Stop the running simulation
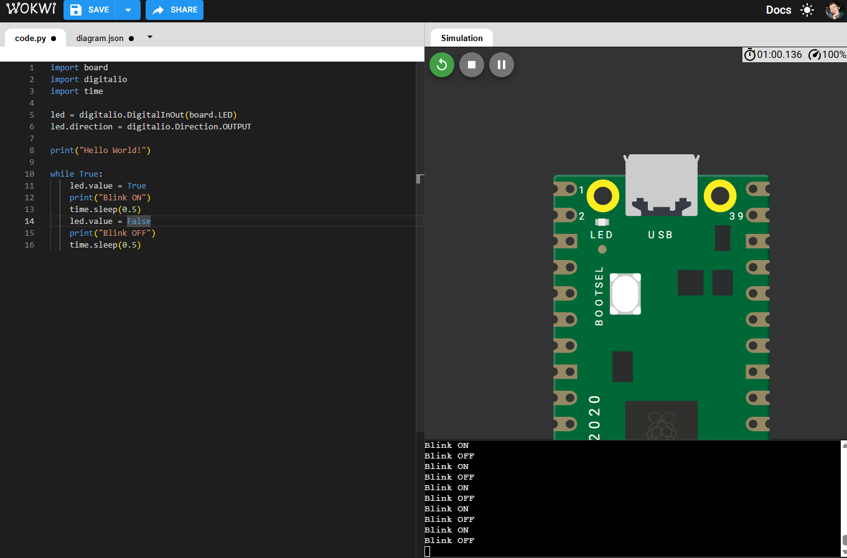The width and height of the screenshot is (847, 558). click(471, 64)
